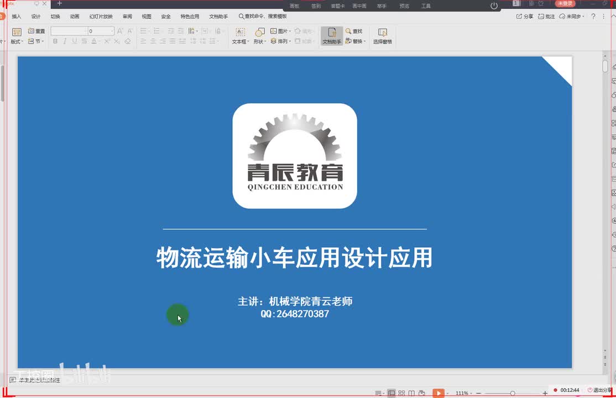Open the 插入 ribbon tab
The height and width of the screenshot is (398, 616).
pos(17,17)
